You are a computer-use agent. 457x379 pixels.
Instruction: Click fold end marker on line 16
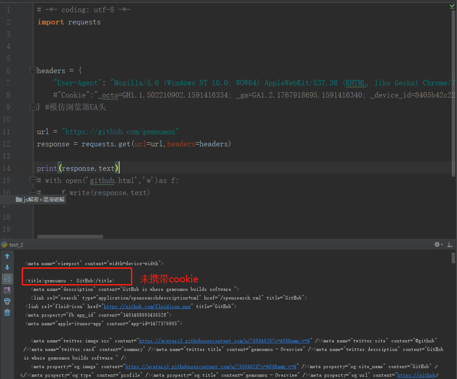(x=33, y=192)
